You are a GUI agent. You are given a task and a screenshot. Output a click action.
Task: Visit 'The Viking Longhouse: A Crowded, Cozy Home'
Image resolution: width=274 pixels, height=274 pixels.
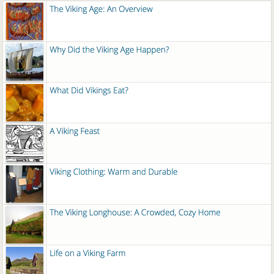tap(135, 213)
